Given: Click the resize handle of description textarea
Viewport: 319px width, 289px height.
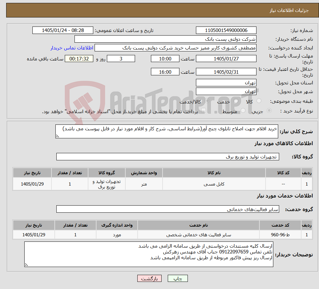Looking at the screenshot, I should (57, 136).
